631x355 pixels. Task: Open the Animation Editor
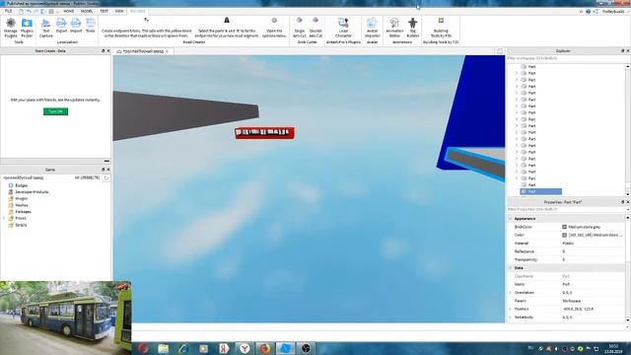tap(394, 28)
